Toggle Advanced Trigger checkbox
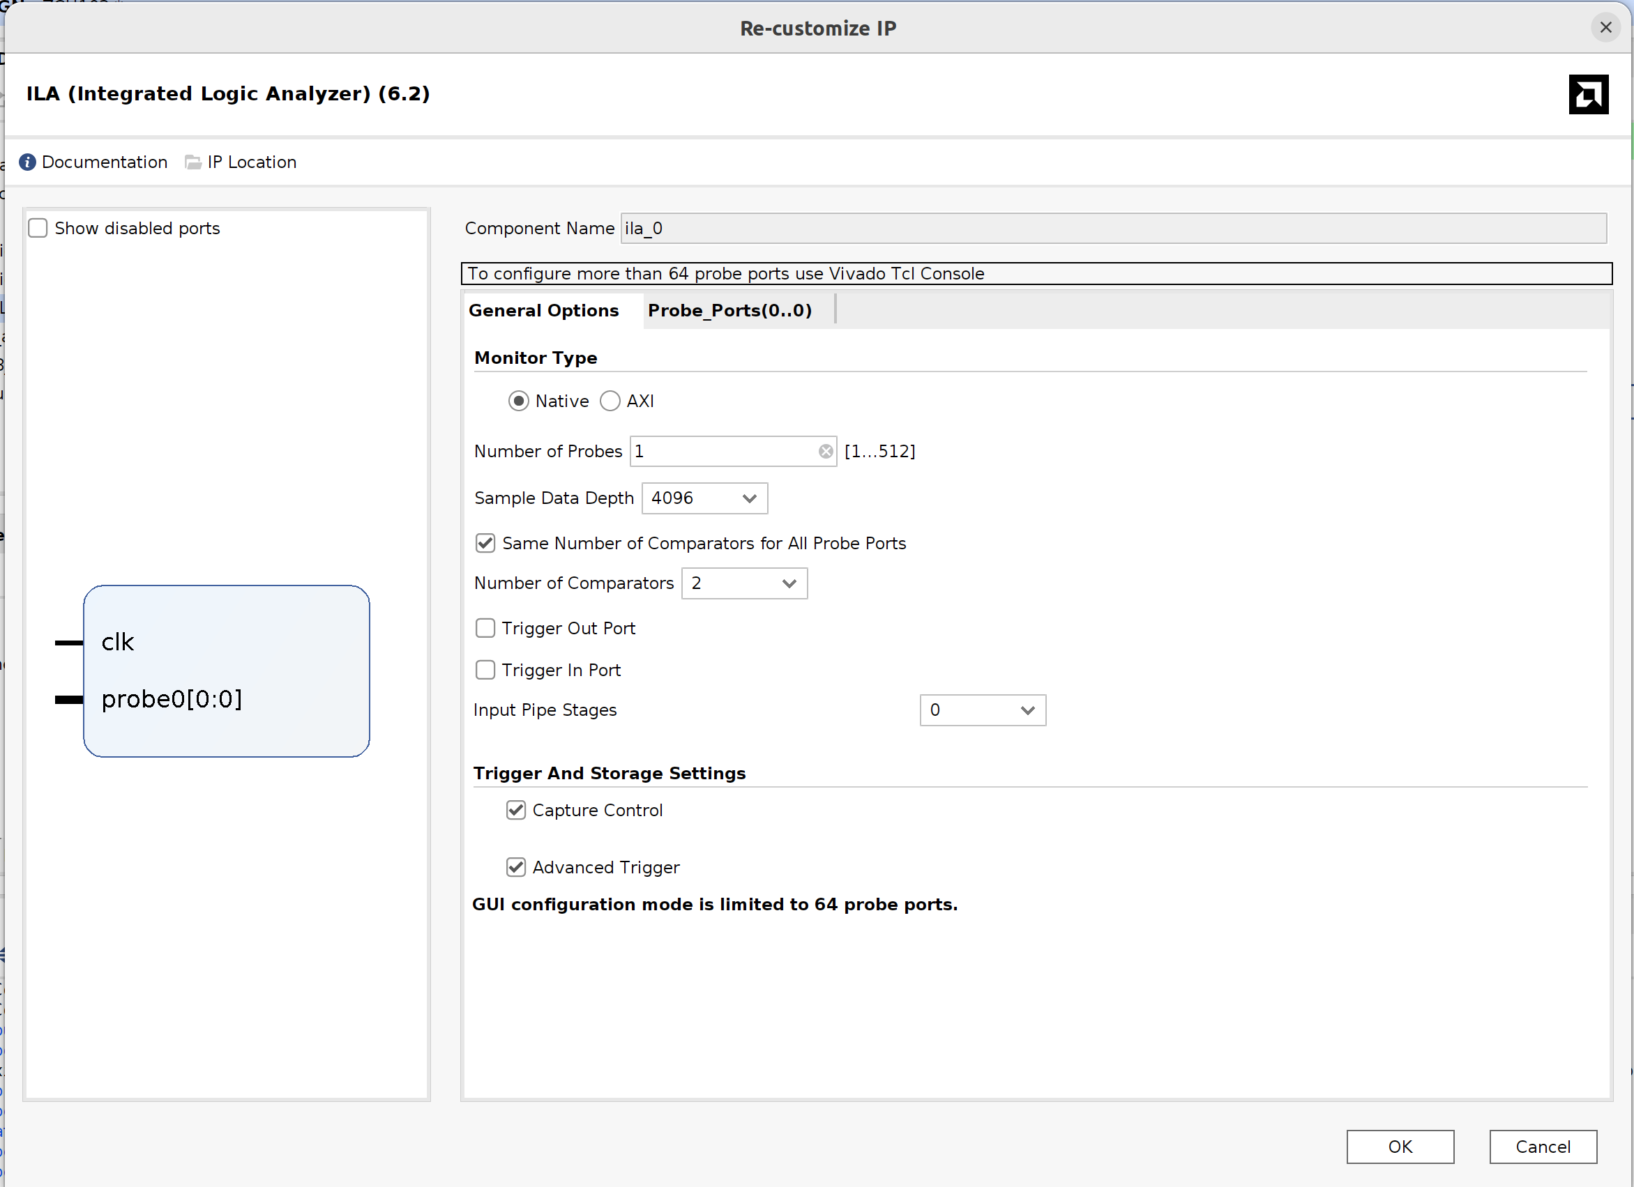 click(516, 867)
